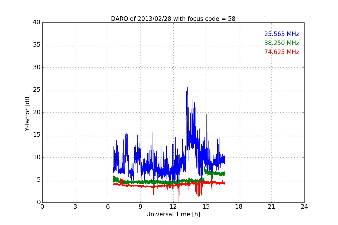Viewport: 338px width, 225px height.
Task: Click the 'Y-factor [dB]' axis label
Action: coord(27,112)
